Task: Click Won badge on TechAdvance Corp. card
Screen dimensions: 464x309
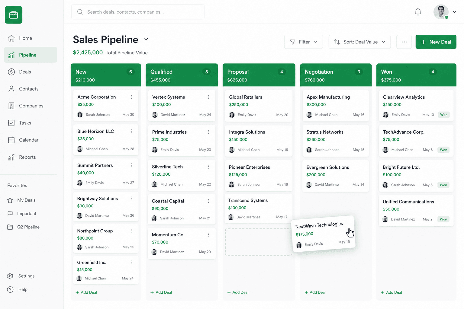Action: click(x=443, y=150)
